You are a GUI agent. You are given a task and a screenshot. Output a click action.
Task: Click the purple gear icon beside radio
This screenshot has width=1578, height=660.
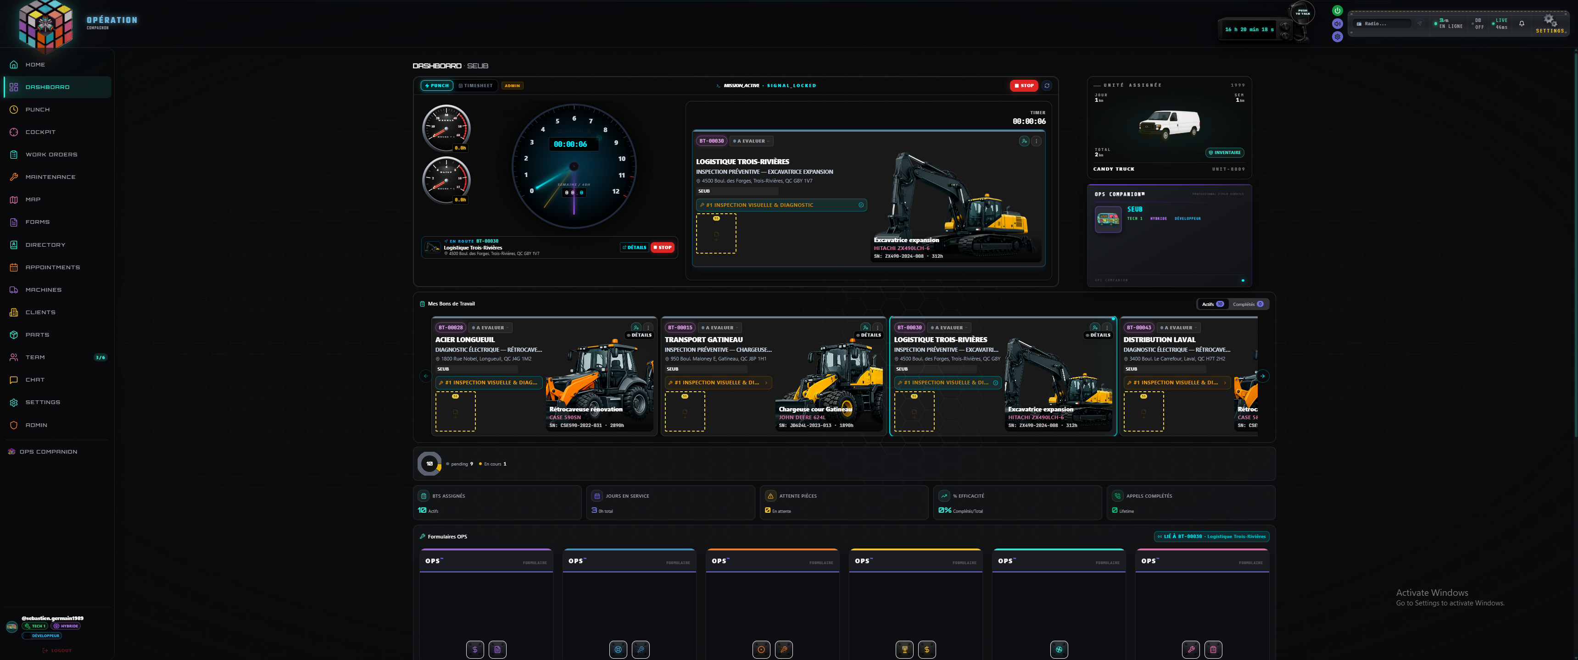click(x=1337, y=37)
